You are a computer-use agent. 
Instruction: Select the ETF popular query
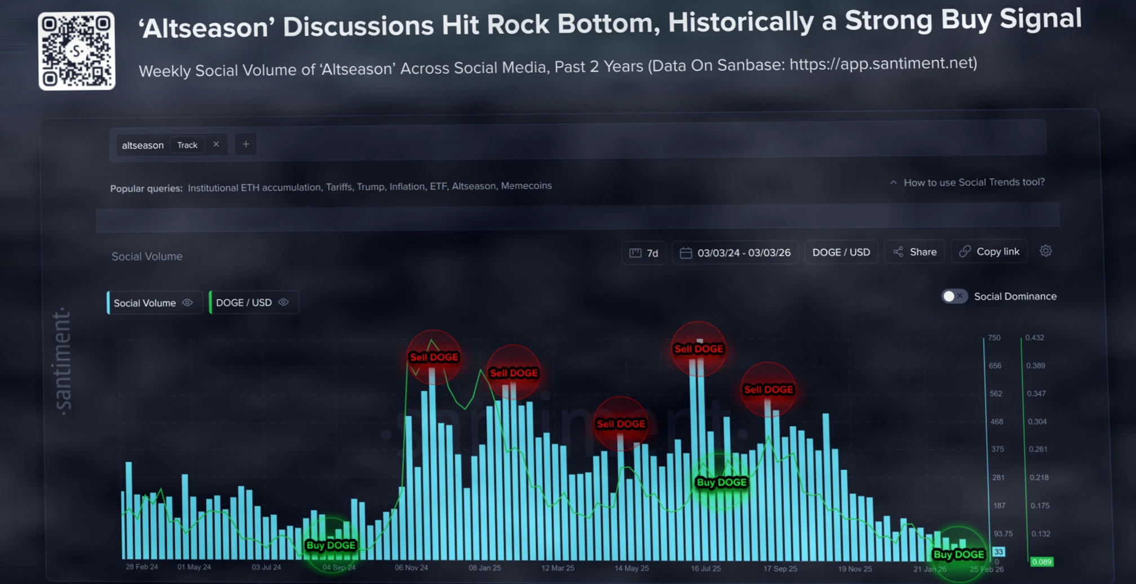pos(438,186)
